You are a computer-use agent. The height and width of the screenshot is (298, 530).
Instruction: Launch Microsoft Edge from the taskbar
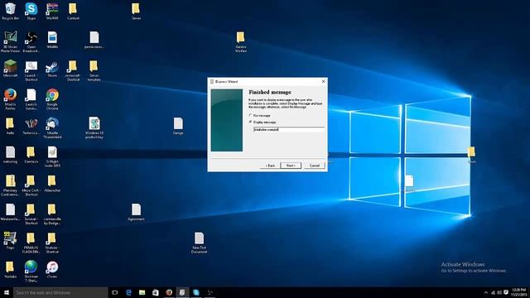tap(128, 292)
